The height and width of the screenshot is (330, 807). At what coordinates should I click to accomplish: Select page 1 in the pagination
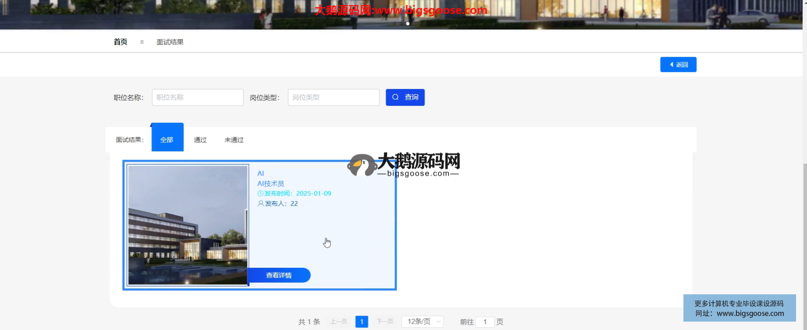361,322
